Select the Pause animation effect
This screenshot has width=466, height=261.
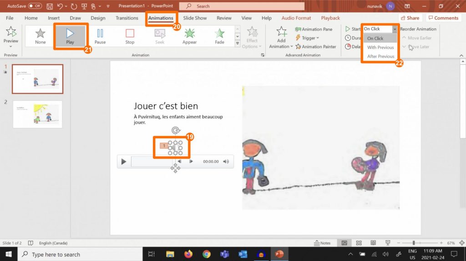tap(100, 36)
